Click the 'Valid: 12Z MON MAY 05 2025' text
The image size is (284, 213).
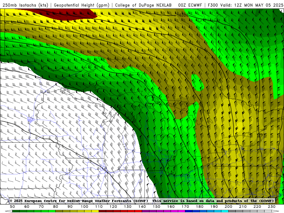point(252,5)
